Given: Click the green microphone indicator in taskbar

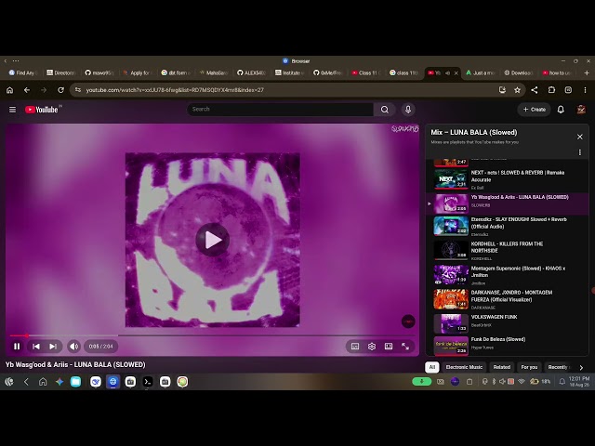Looking at the screenshot, I should [x=421, y=382].
